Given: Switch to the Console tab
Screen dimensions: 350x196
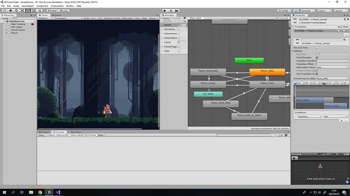Looking at the screenshot, I should 58,132.
